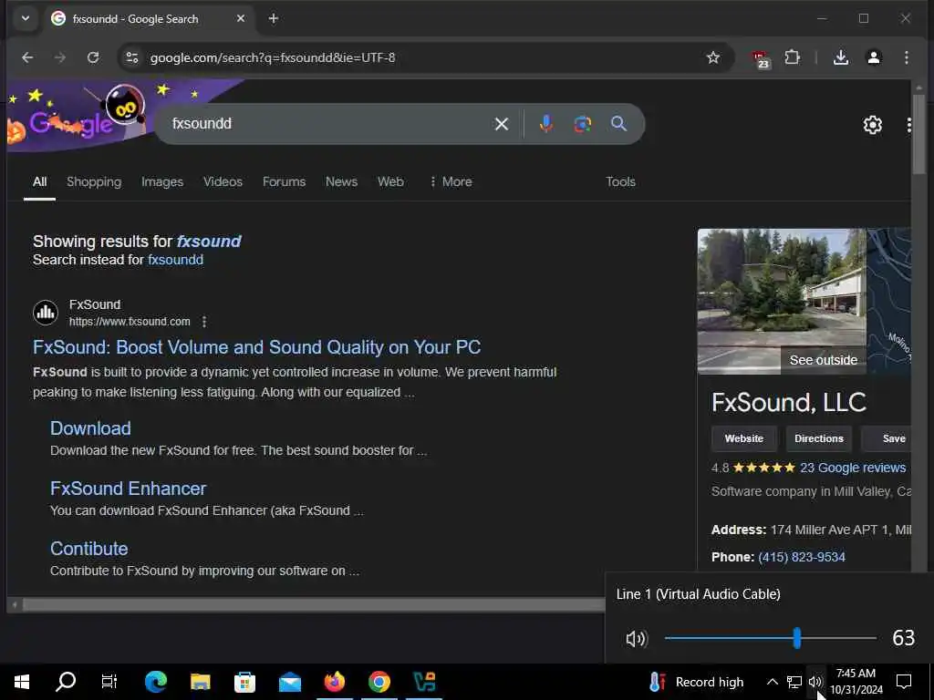934x700 pixels.
Task: Click in the Google search input field
Action: pos(327,124)
